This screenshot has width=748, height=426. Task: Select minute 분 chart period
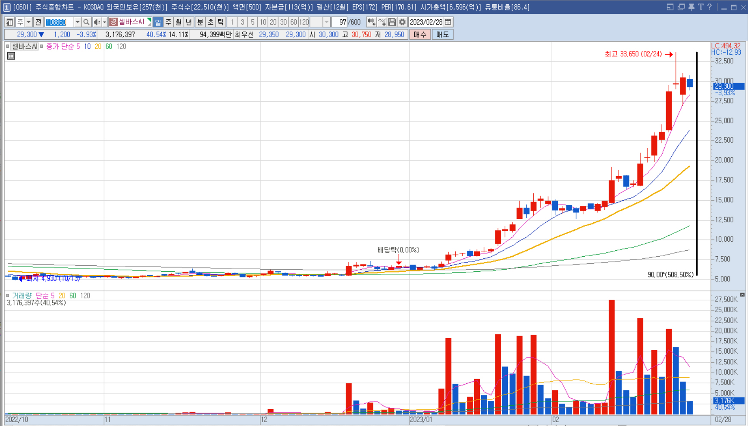tap(200, 22)
